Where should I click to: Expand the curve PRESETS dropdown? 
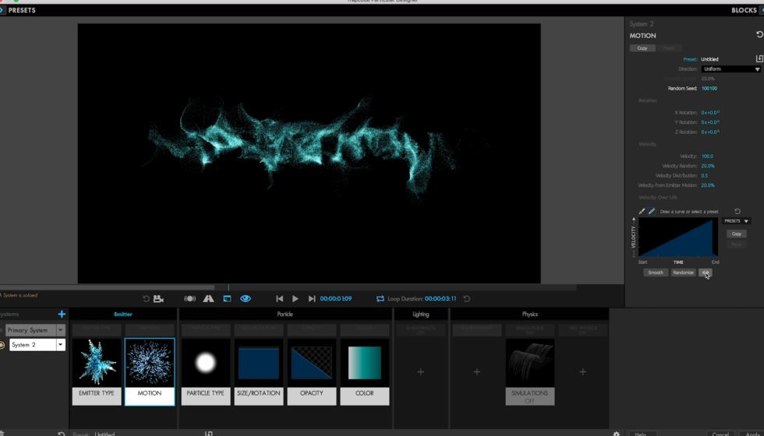pos(736,221)
